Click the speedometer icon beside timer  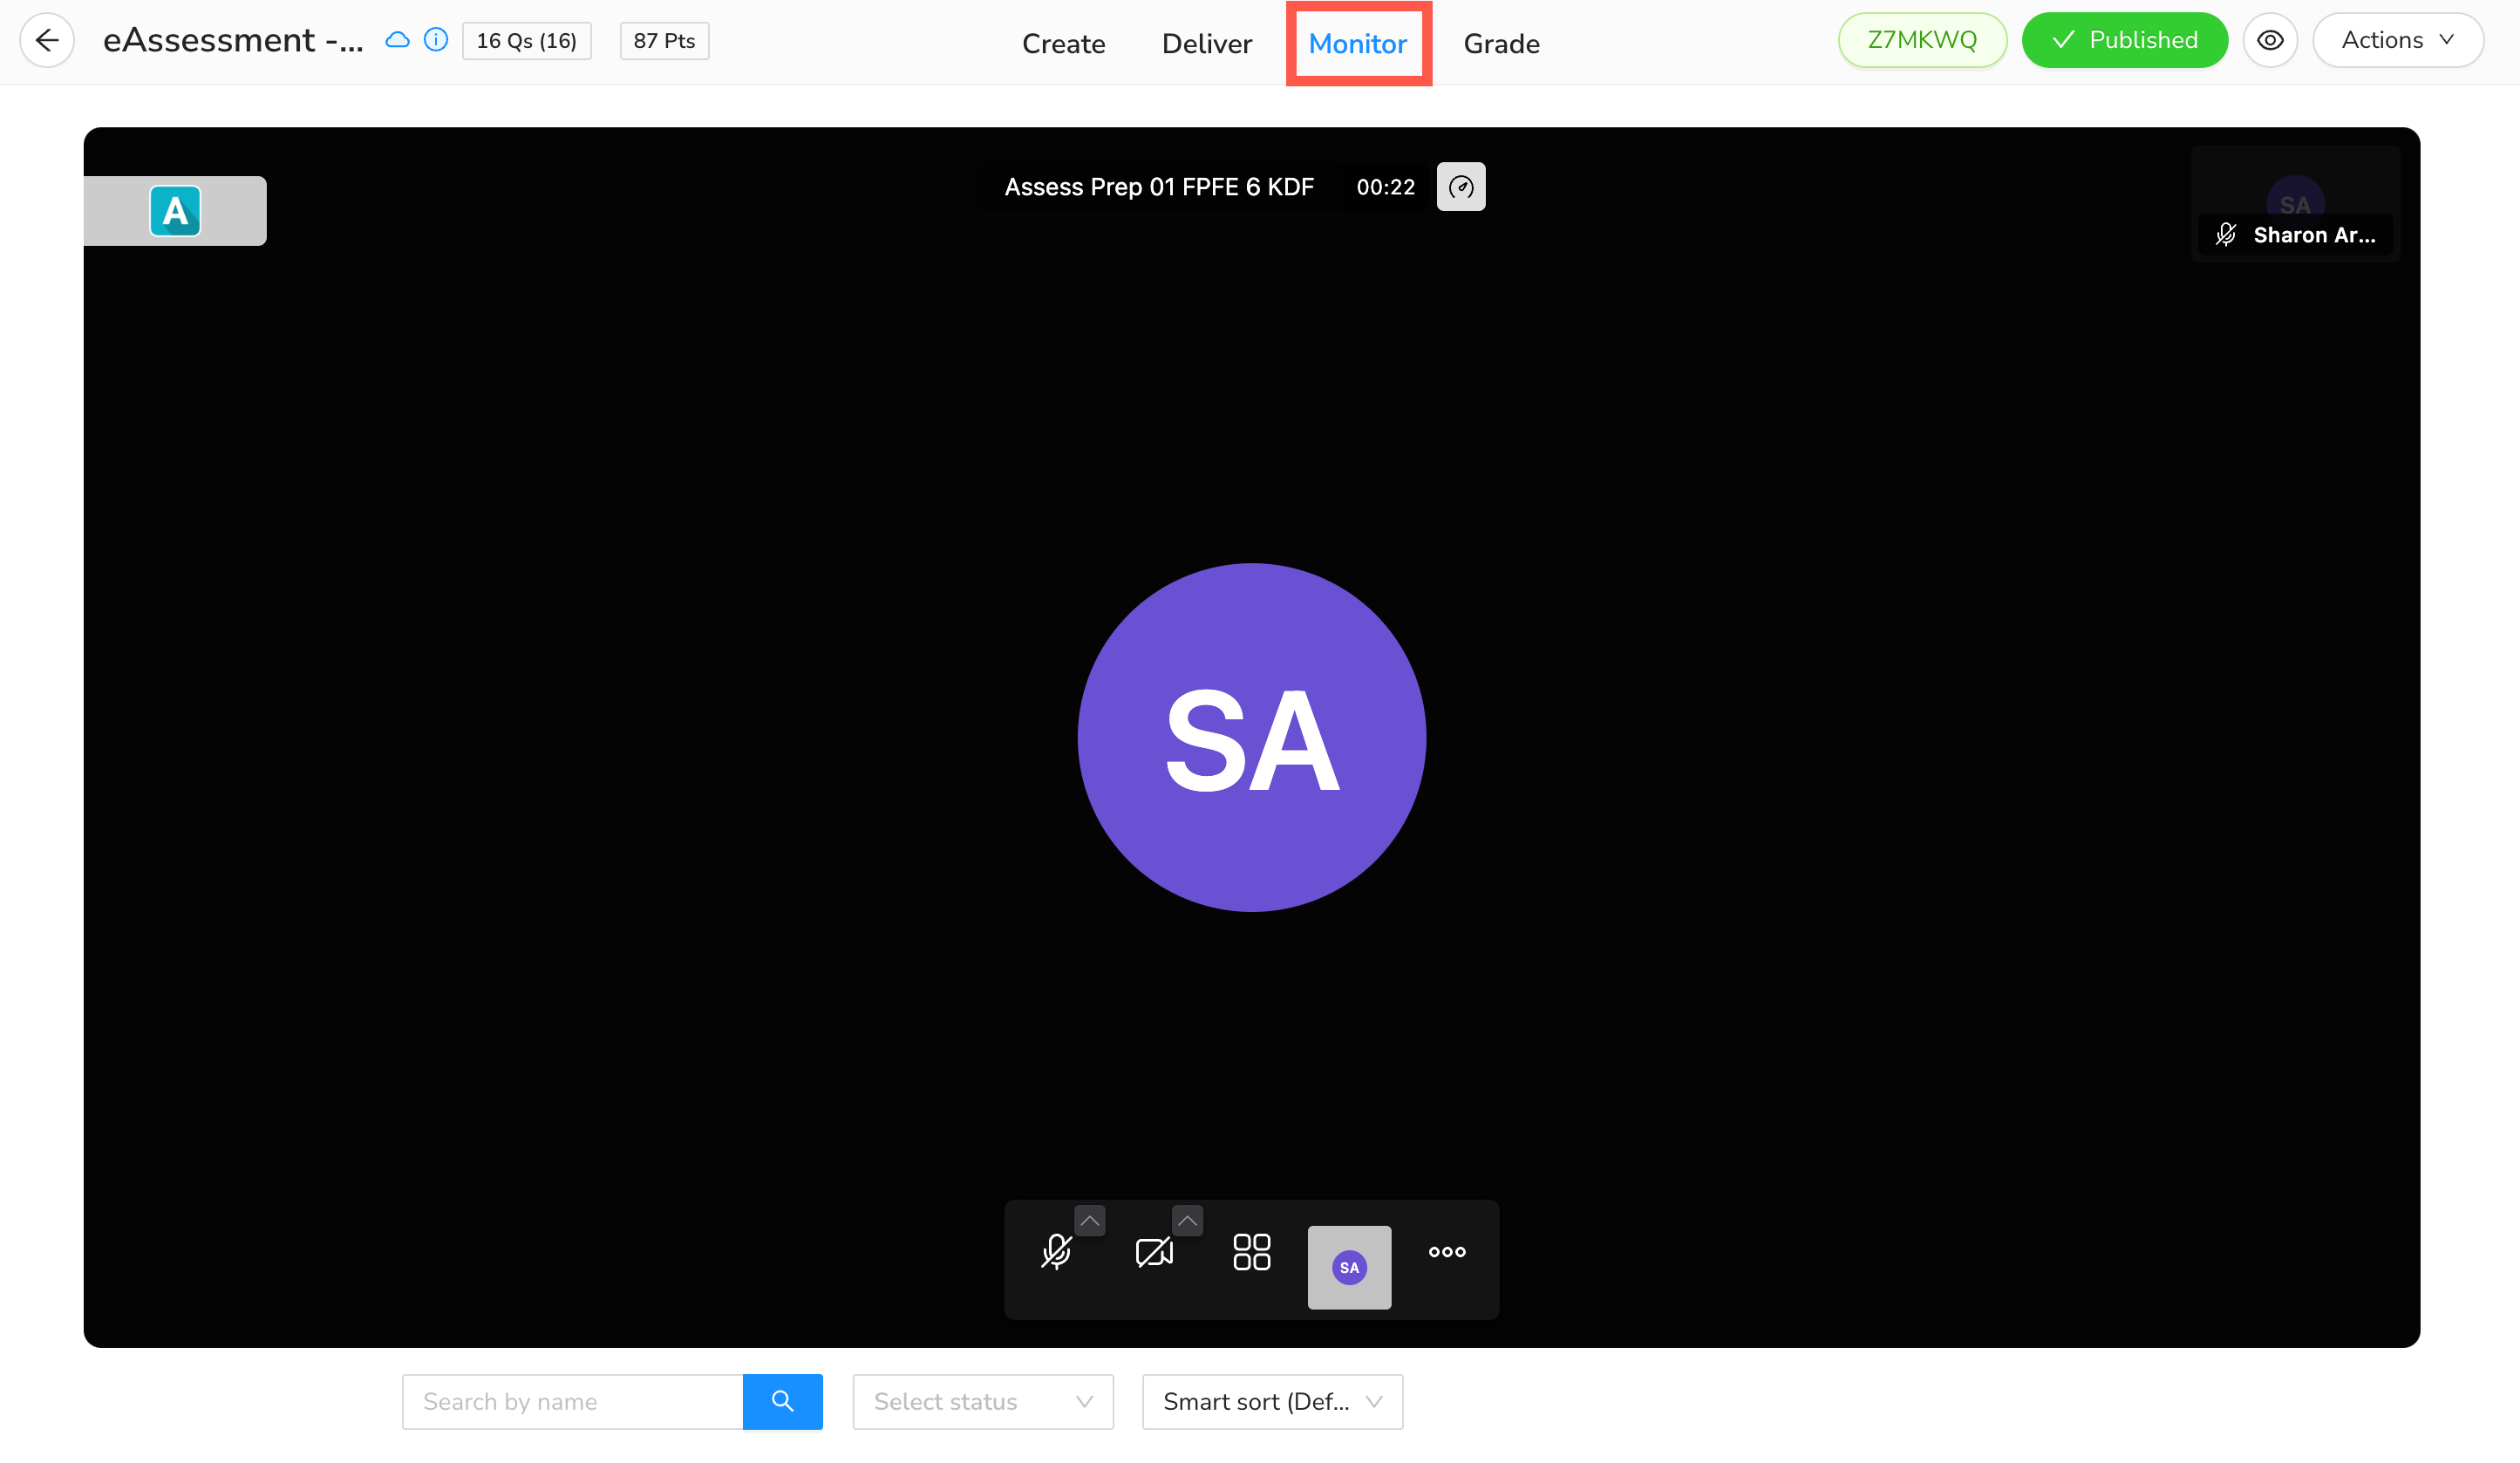click(x=1460, y=187)
